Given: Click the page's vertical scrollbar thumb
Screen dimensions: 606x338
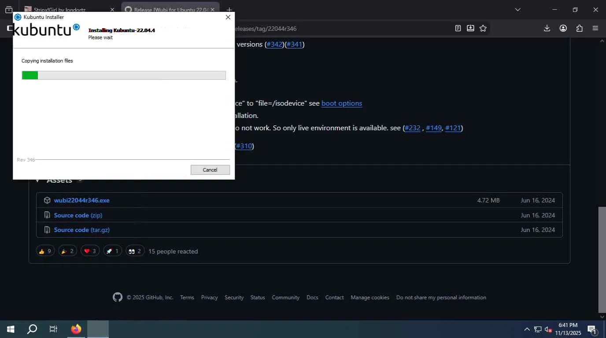Looking at the screenshot, I should tap(602, 259).
